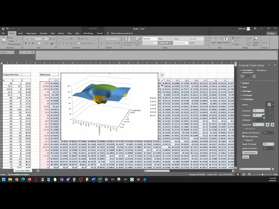The image size is (279, 209).
Task: Apply the Good cell style
Action: pyautogui.click(x=181, y=39)
